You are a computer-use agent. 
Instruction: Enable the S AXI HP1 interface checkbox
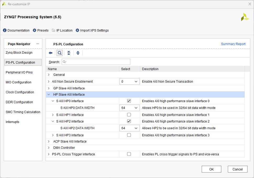129,115
